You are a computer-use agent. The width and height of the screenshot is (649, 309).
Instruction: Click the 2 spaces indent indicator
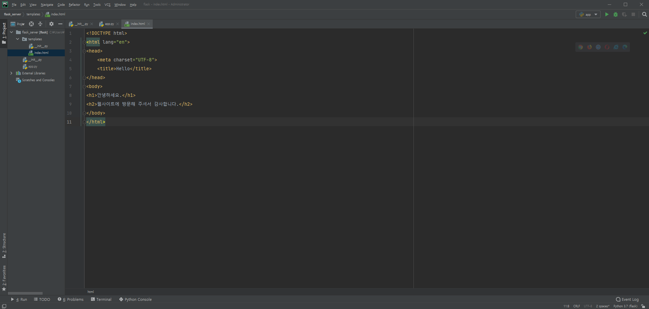(603, 306)
